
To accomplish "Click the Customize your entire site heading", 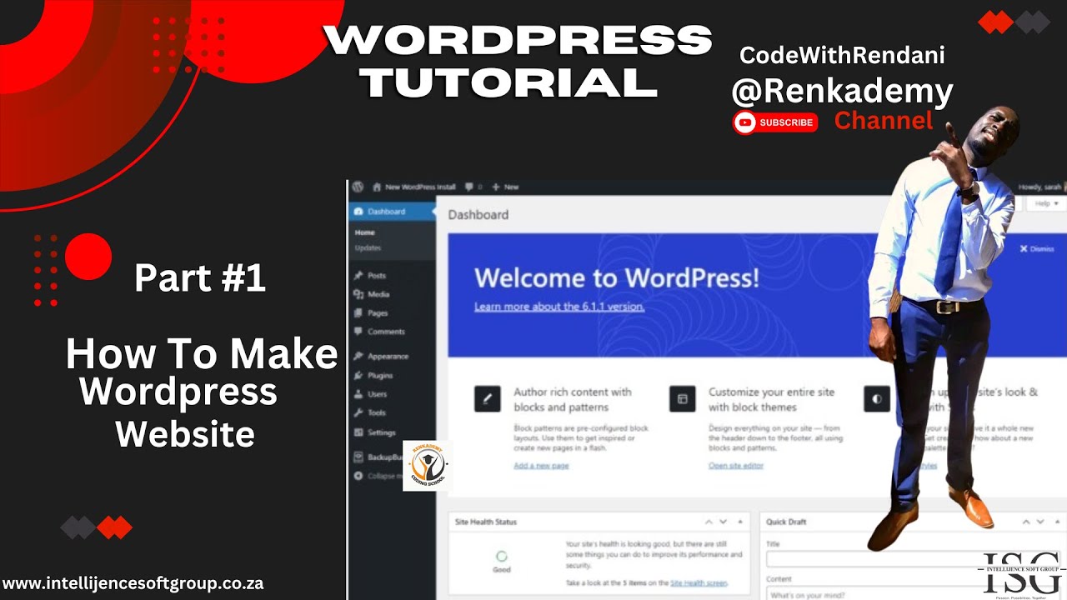I will [772, 399].
